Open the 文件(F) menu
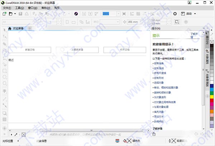The width and height of the screenshot is (215, 146). coord(7,8)
